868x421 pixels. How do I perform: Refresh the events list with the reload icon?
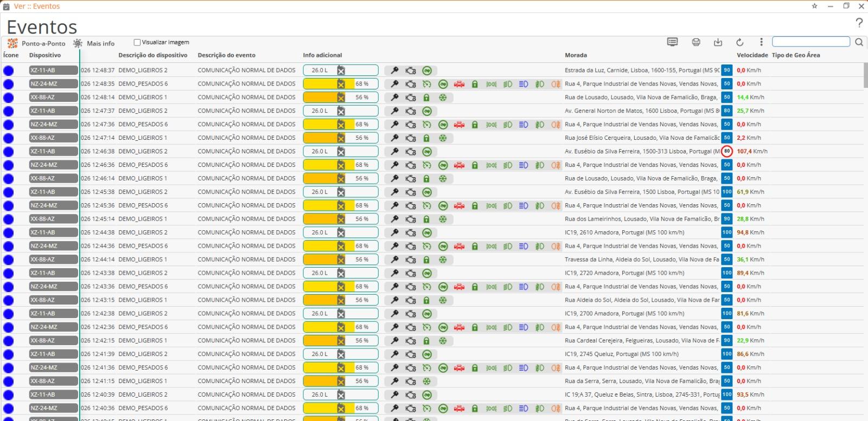(739, 42)
